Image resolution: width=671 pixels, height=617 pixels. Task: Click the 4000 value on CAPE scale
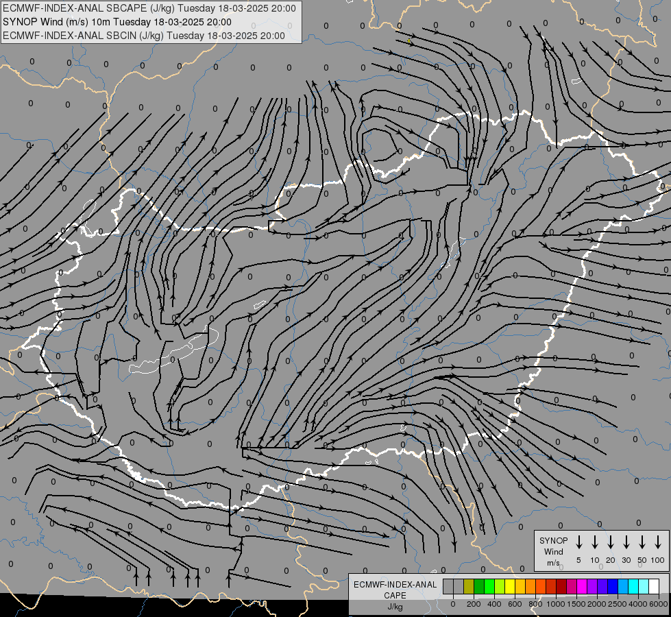click(638, 604)
